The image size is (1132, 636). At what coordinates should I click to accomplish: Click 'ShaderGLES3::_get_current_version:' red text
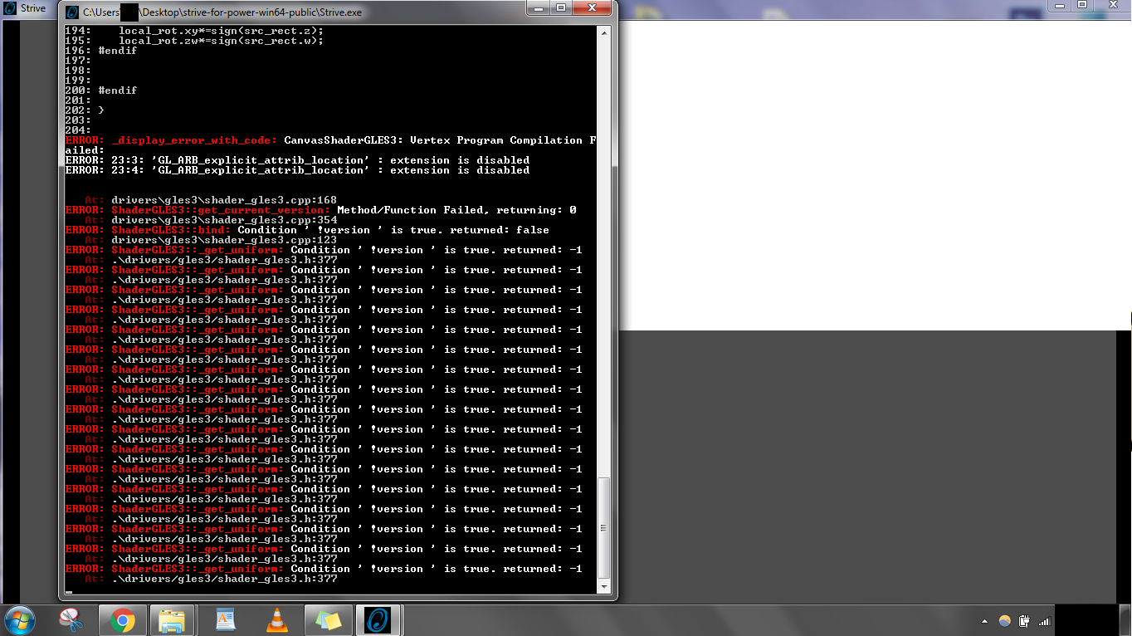pyautogui.click(x=221, y=210)
